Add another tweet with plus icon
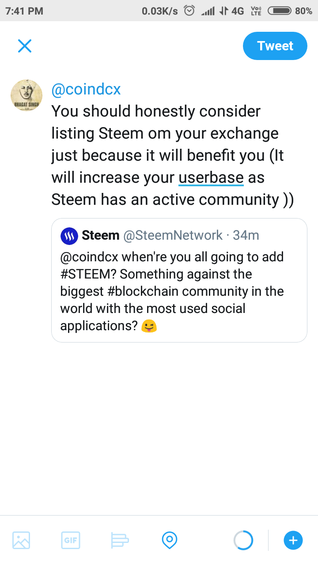Image resolution: width=318 pixels, height=565 pixels. (x=293, y=540)
